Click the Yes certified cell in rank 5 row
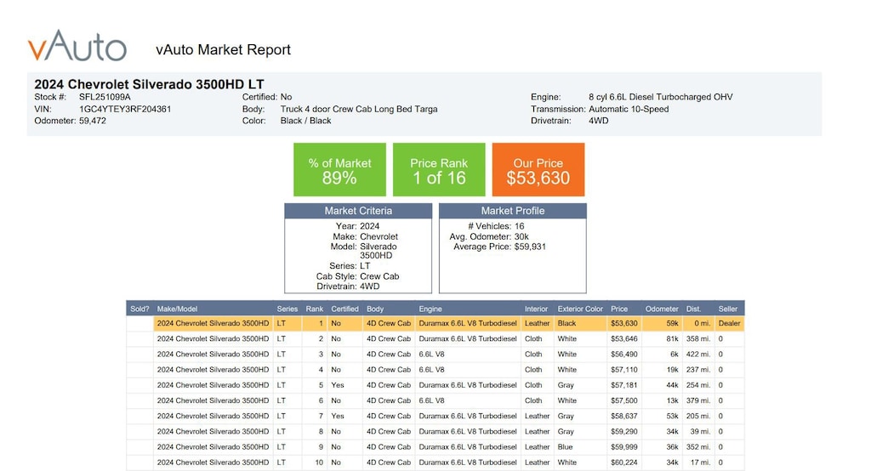The image size is (871, 471). [337, 385]
